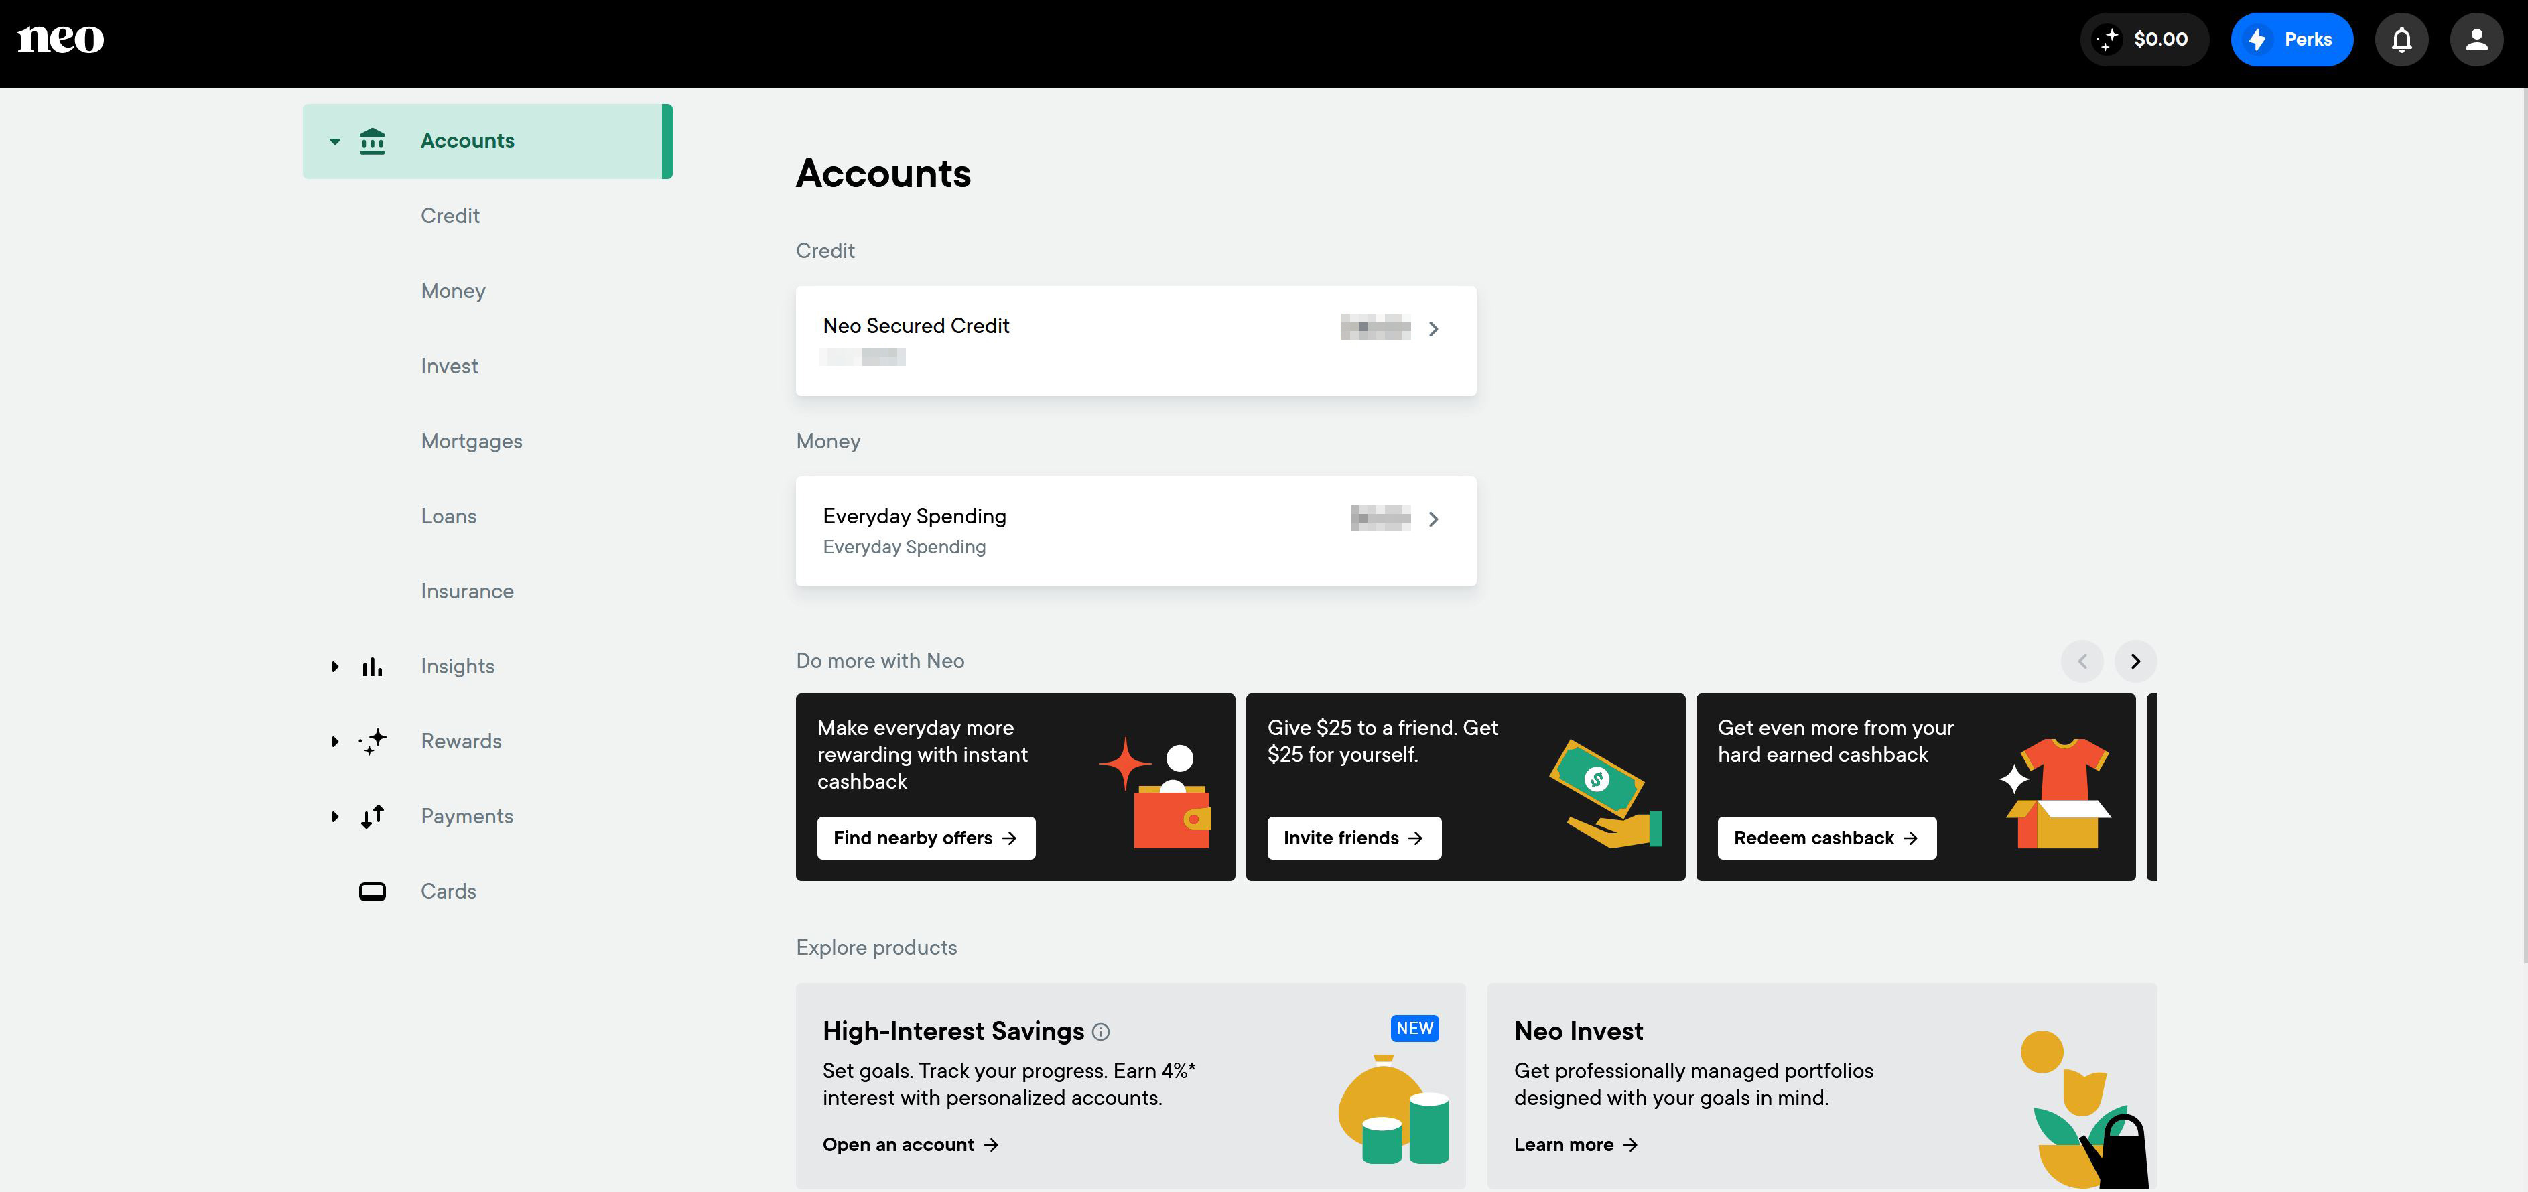Expand the Insights sidebar section
The width and height of the screenshot is (2528, 1192).
pyautogui.click(x=334, y=666)
